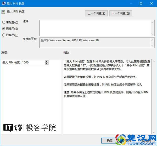Image resolution: width=157 pixels, height=146 pixels.
Task: Click the supported platform box scroll-up arrow
Action: click(152, 40)
